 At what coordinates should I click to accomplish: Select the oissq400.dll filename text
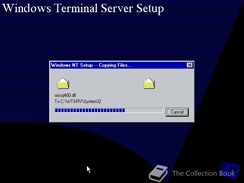pos(65,95)
